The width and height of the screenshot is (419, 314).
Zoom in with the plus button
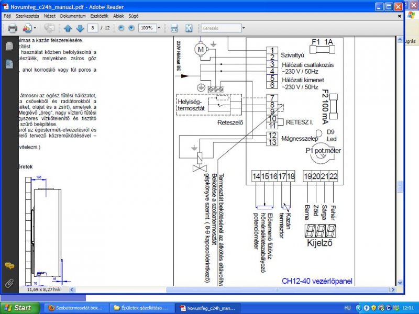131,28
